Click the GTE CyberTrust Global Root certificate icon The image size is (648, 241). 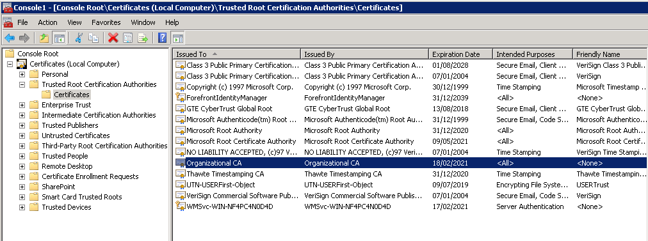tap(180, 109)
